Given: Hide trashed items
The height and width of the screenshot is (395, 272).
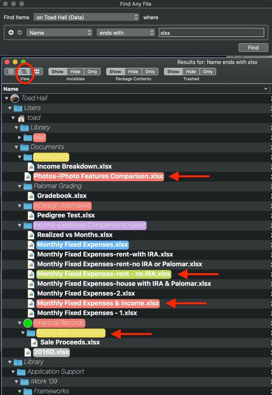Looking at the screenshot, I should pos(191,72).
